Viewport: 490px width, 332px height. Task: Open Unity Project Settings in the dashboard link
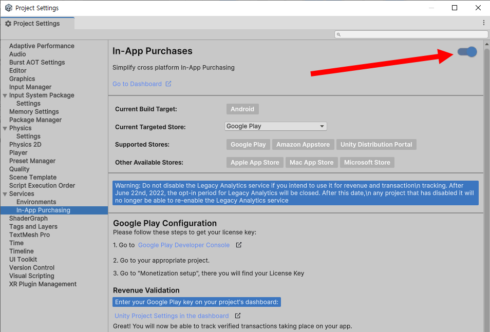click(x=172, y=316)
